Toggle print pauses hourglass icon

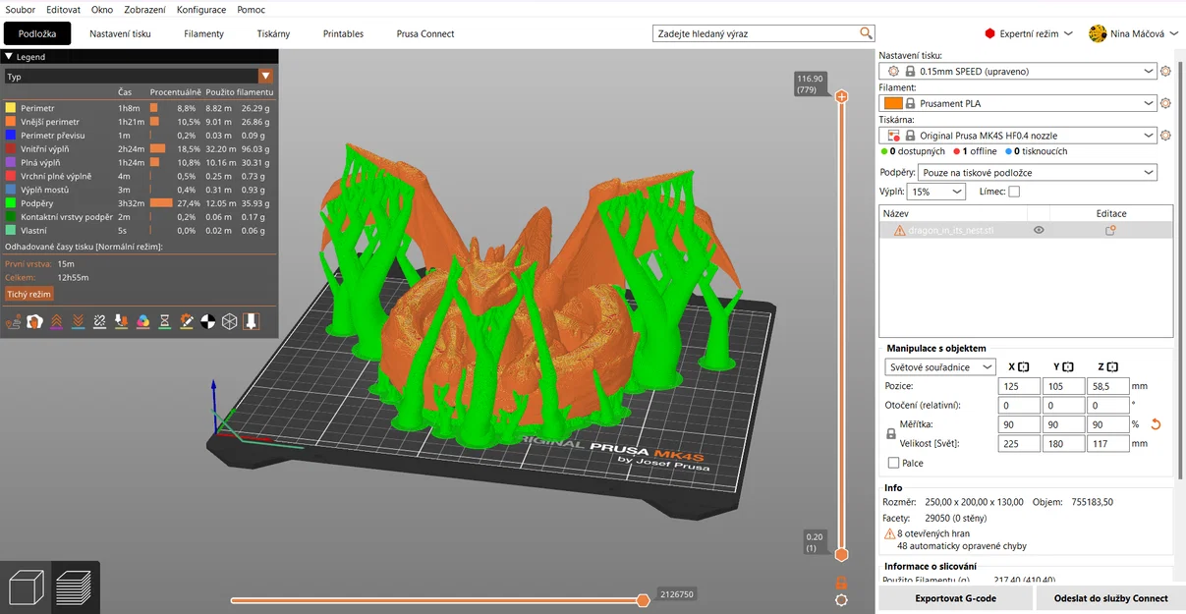pyautogui.click(x=164, y=321)
